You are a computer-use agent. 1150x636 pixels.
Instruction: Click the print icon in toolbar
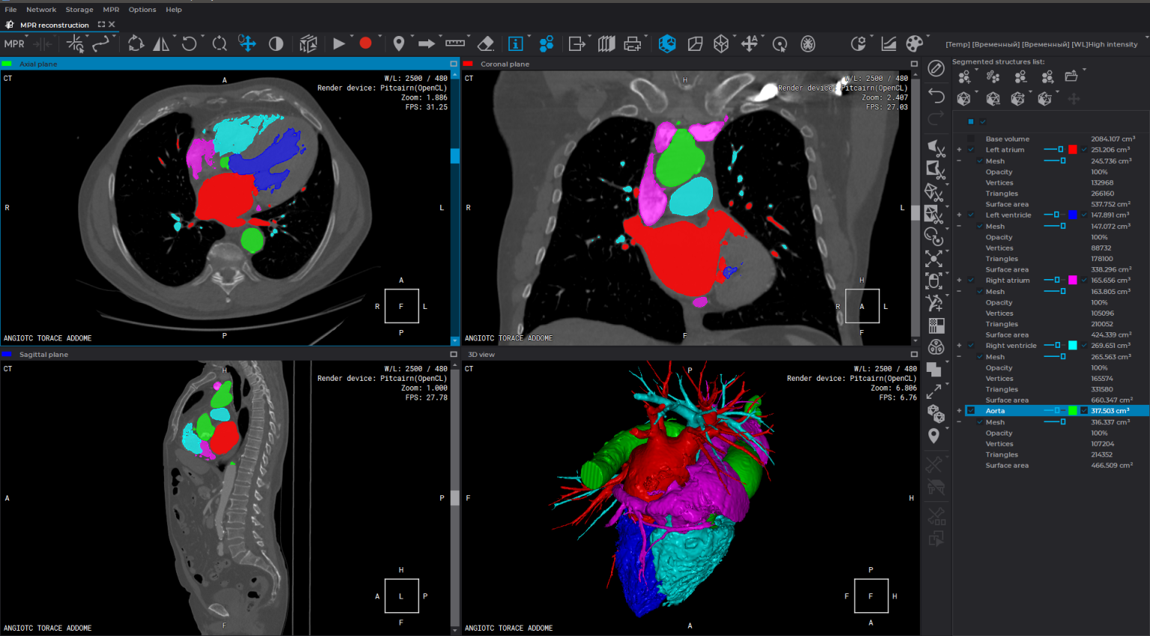coord(633,44)
